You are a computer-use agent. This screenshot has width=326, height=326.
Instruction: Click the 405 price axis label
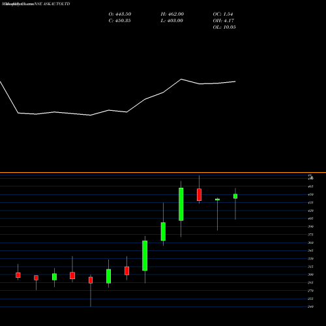coord(311,218)
